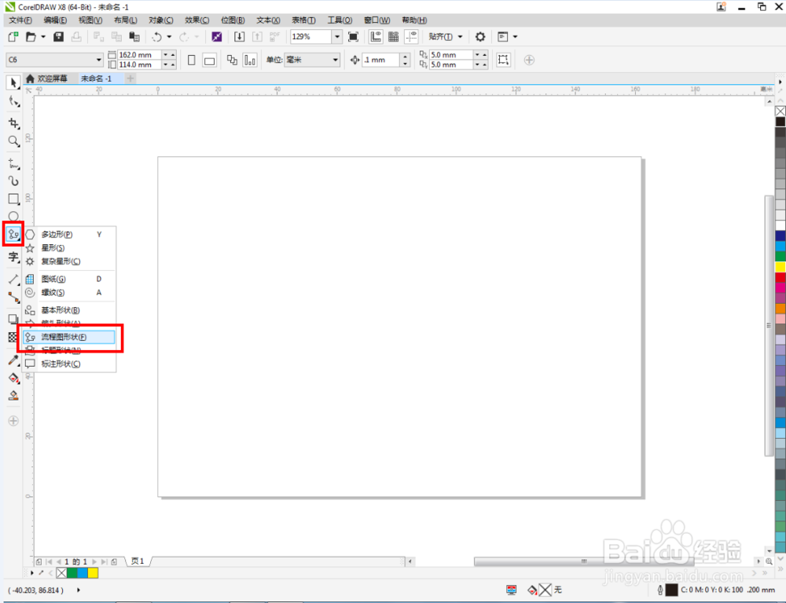Select the Pick tool in toolbox
786x603 pixels.
pyautogui.click(x=13, y=82)
